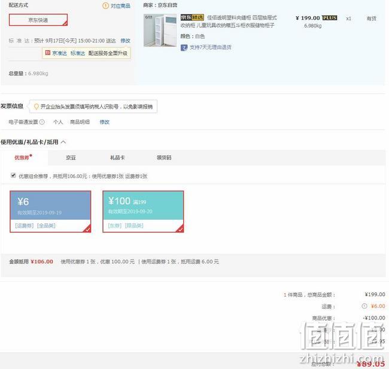Click the 总重量 6.980kg text
This screenshot has height=369, width=389.
click(x=28, y=73)
